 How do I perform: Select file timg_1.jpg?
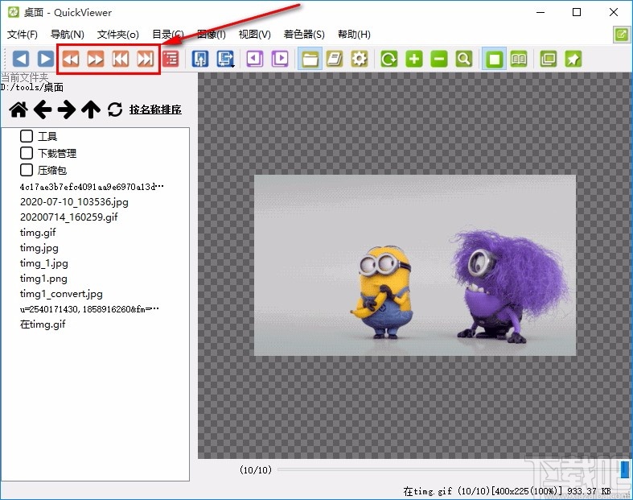pyautogui.click(x=44, y=263)
